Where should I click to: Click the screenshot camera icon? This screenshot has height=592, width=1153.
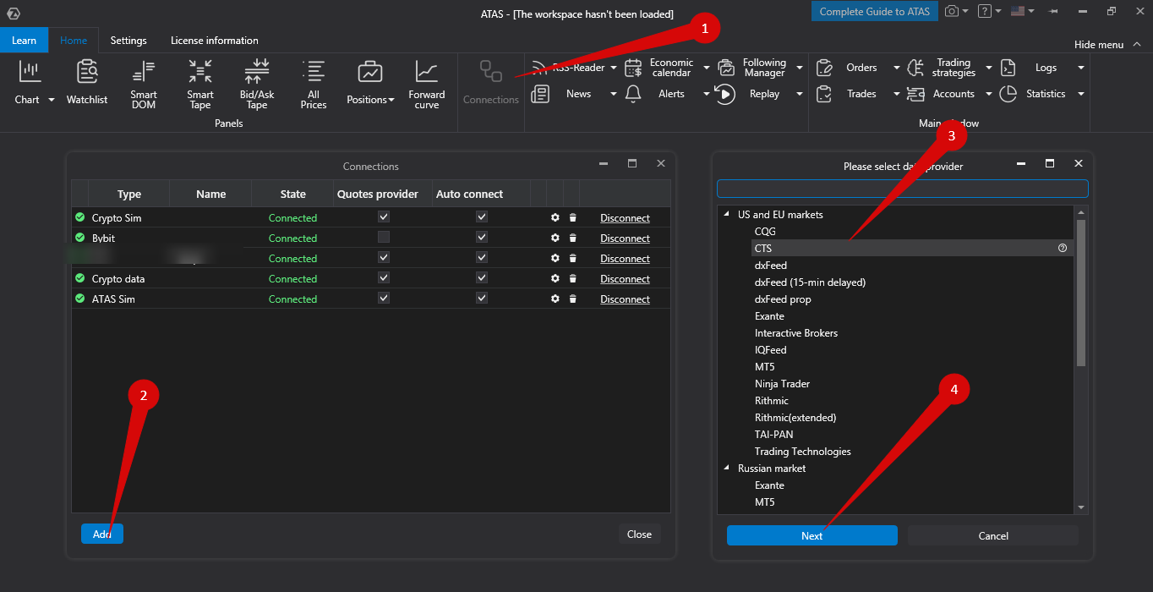[x=952, y=11]
